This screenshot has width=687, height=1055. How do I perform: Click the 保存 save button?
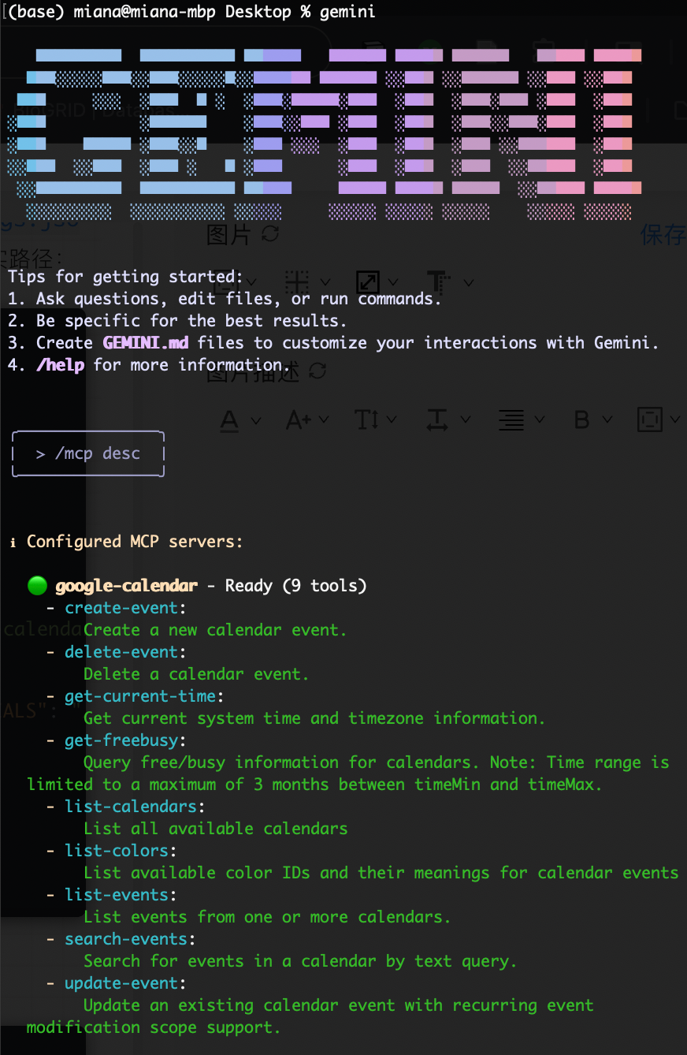663,234
